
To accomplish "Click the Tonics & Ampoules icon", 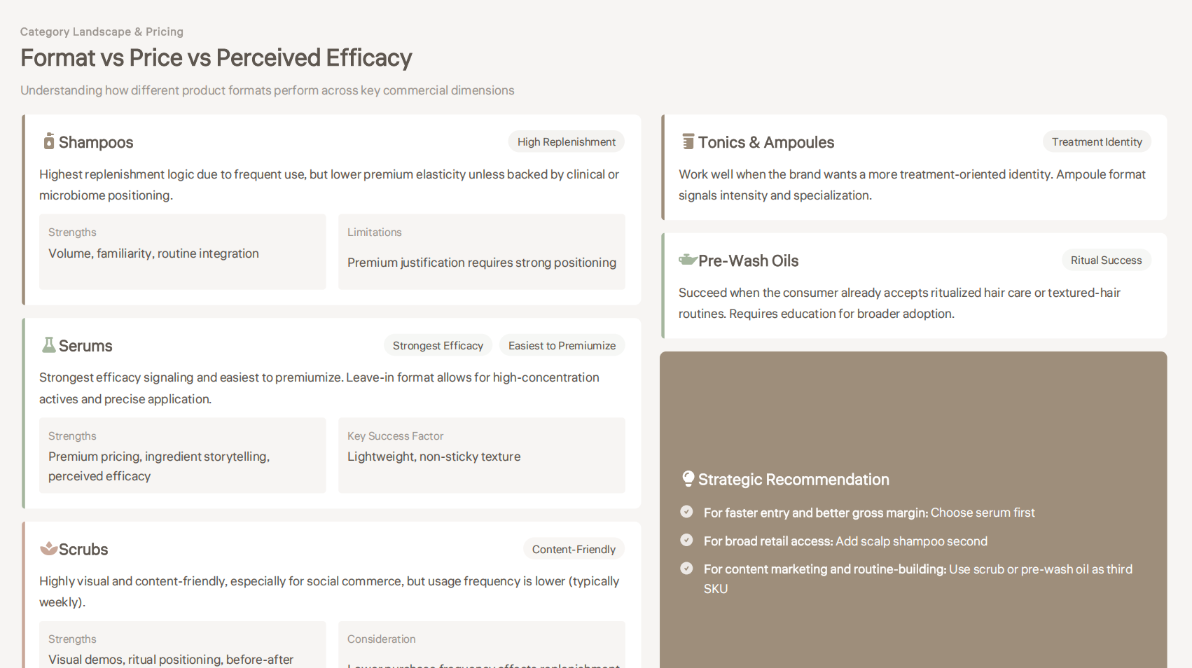I will (688, 141).
